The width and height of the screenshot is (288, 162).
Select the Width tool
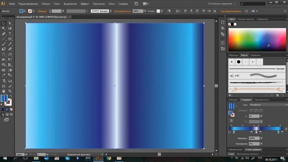(4, 59)
